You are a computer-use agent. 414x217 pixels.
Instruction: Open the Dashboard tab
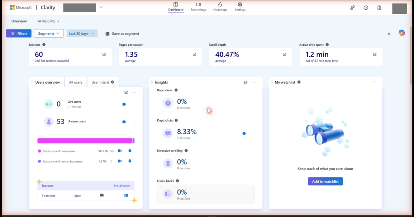pyautogui.click(x=175, y=7)
